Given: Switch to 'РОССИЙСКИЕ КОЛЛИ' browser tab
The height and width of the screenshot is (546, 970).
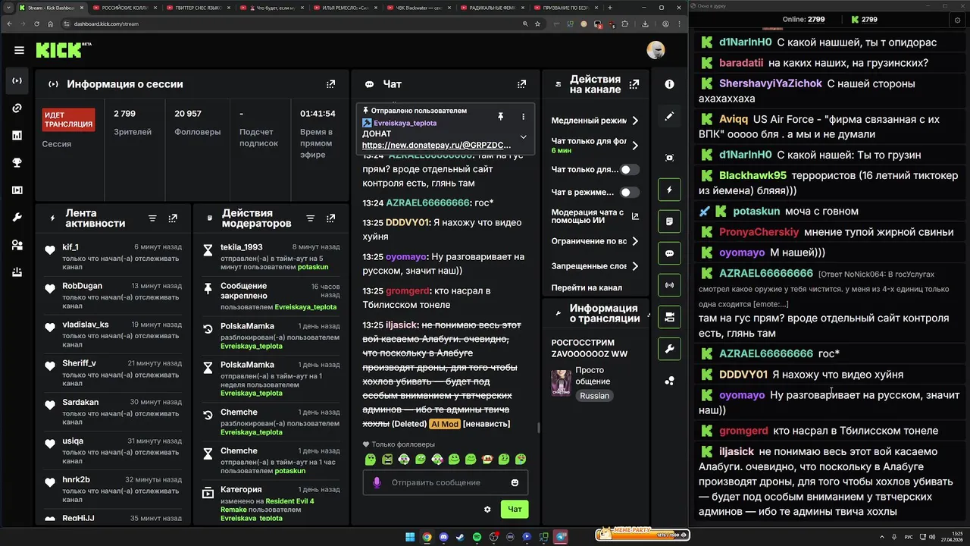Looking at the screenshot, I should coord(125,8).
